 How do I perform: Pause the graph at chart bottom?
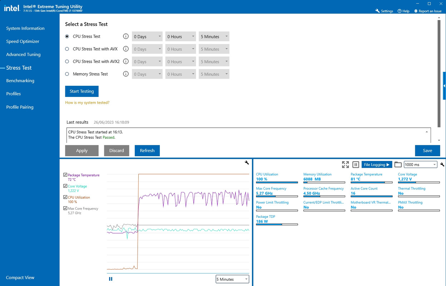(111, 279)
